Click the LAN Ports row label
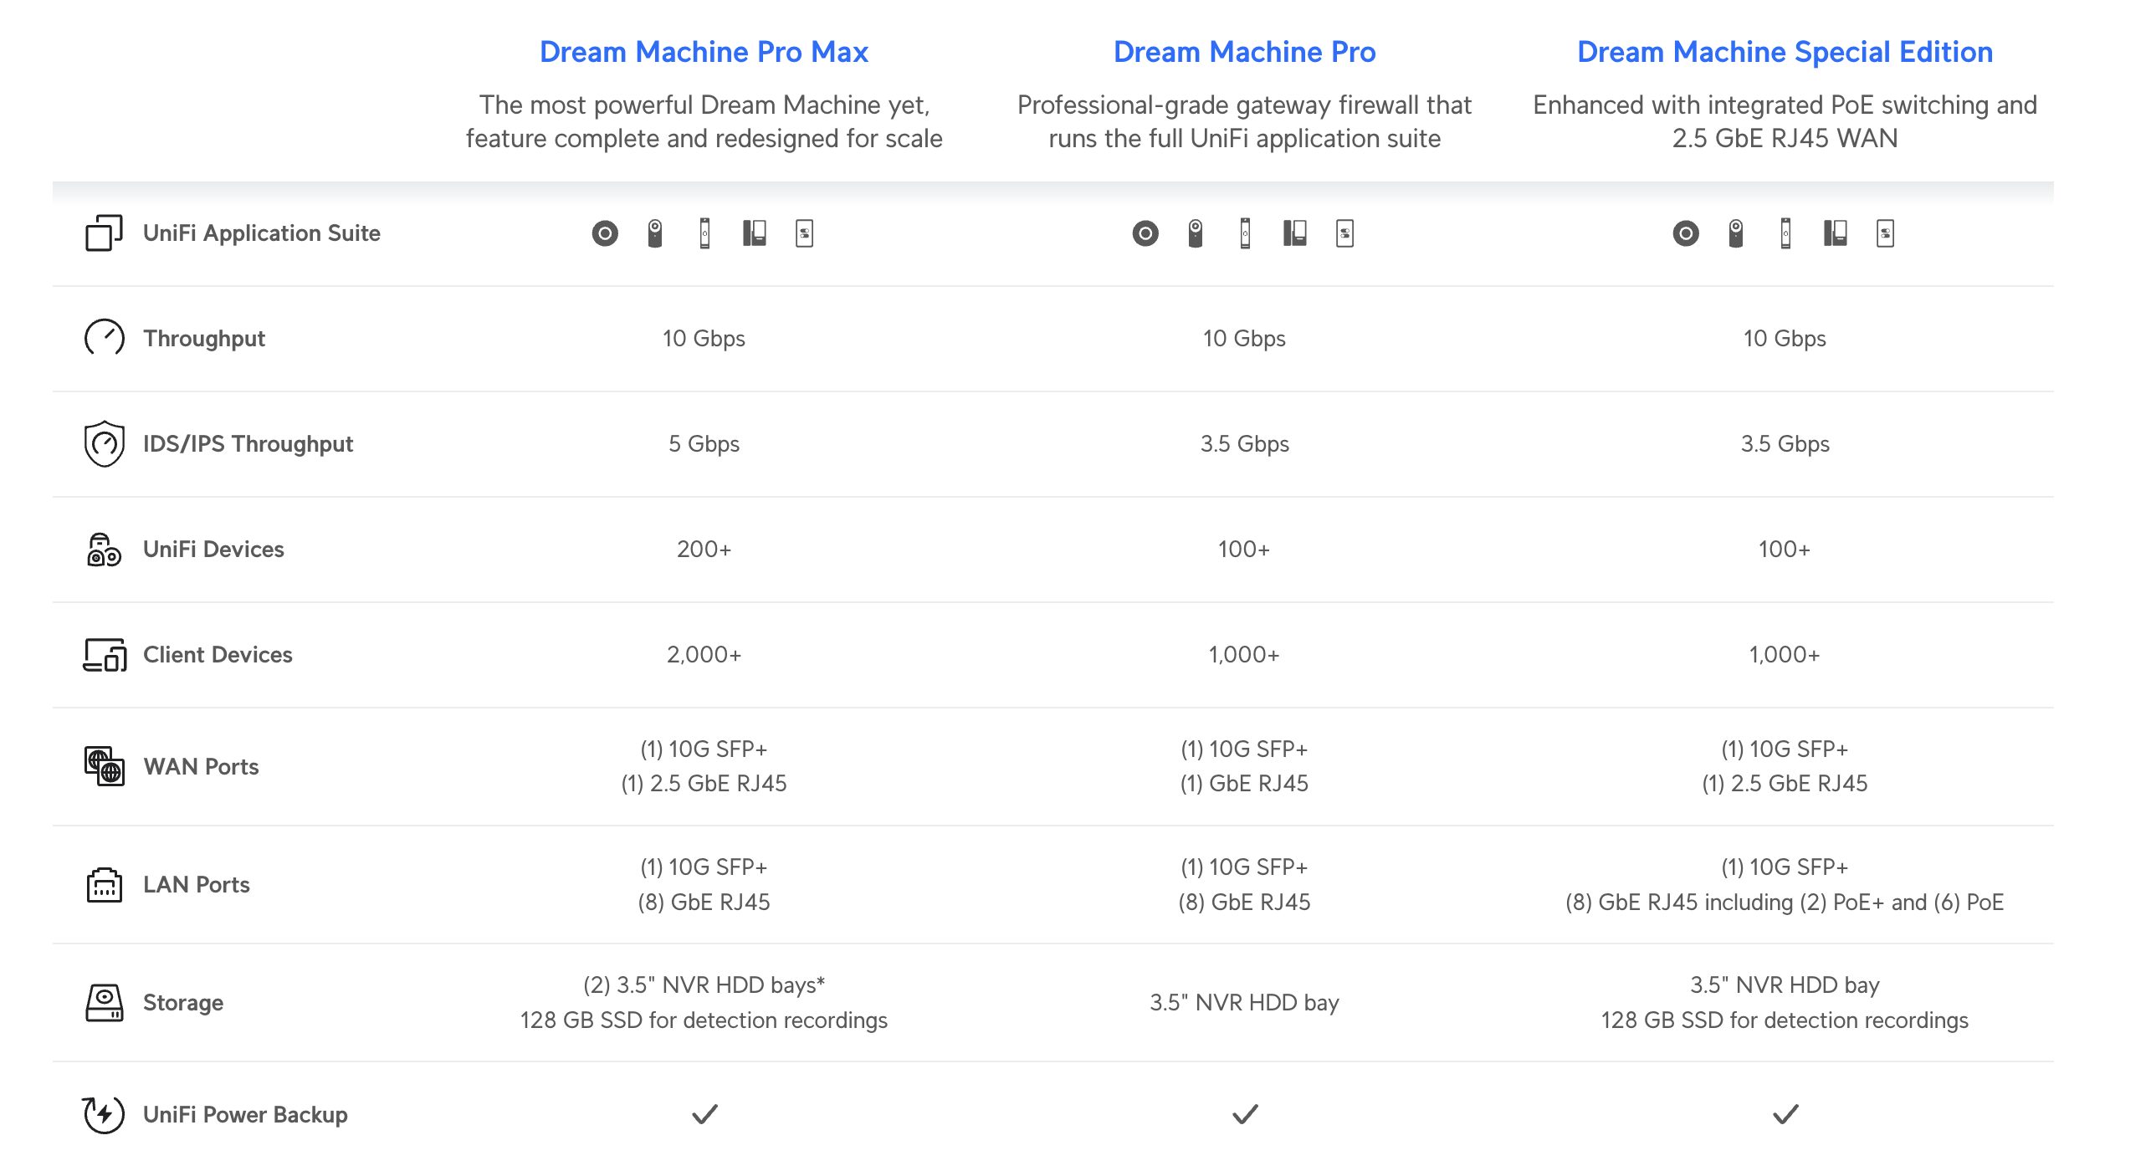 (x=197, y=885)
